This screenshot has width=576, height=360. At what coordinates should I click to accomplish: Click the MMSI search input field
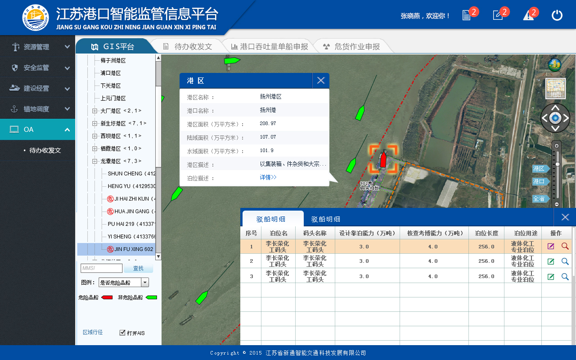(101, 268)
